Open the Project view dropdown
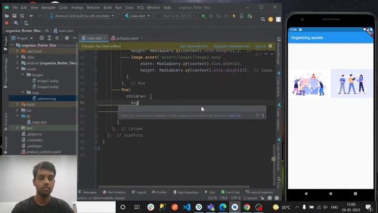This screenshot has width=378, height=213. tap(22, 38)
